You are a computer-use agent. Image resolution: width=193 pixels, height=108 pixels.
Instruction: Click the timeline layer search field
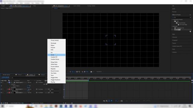point(28,78)
